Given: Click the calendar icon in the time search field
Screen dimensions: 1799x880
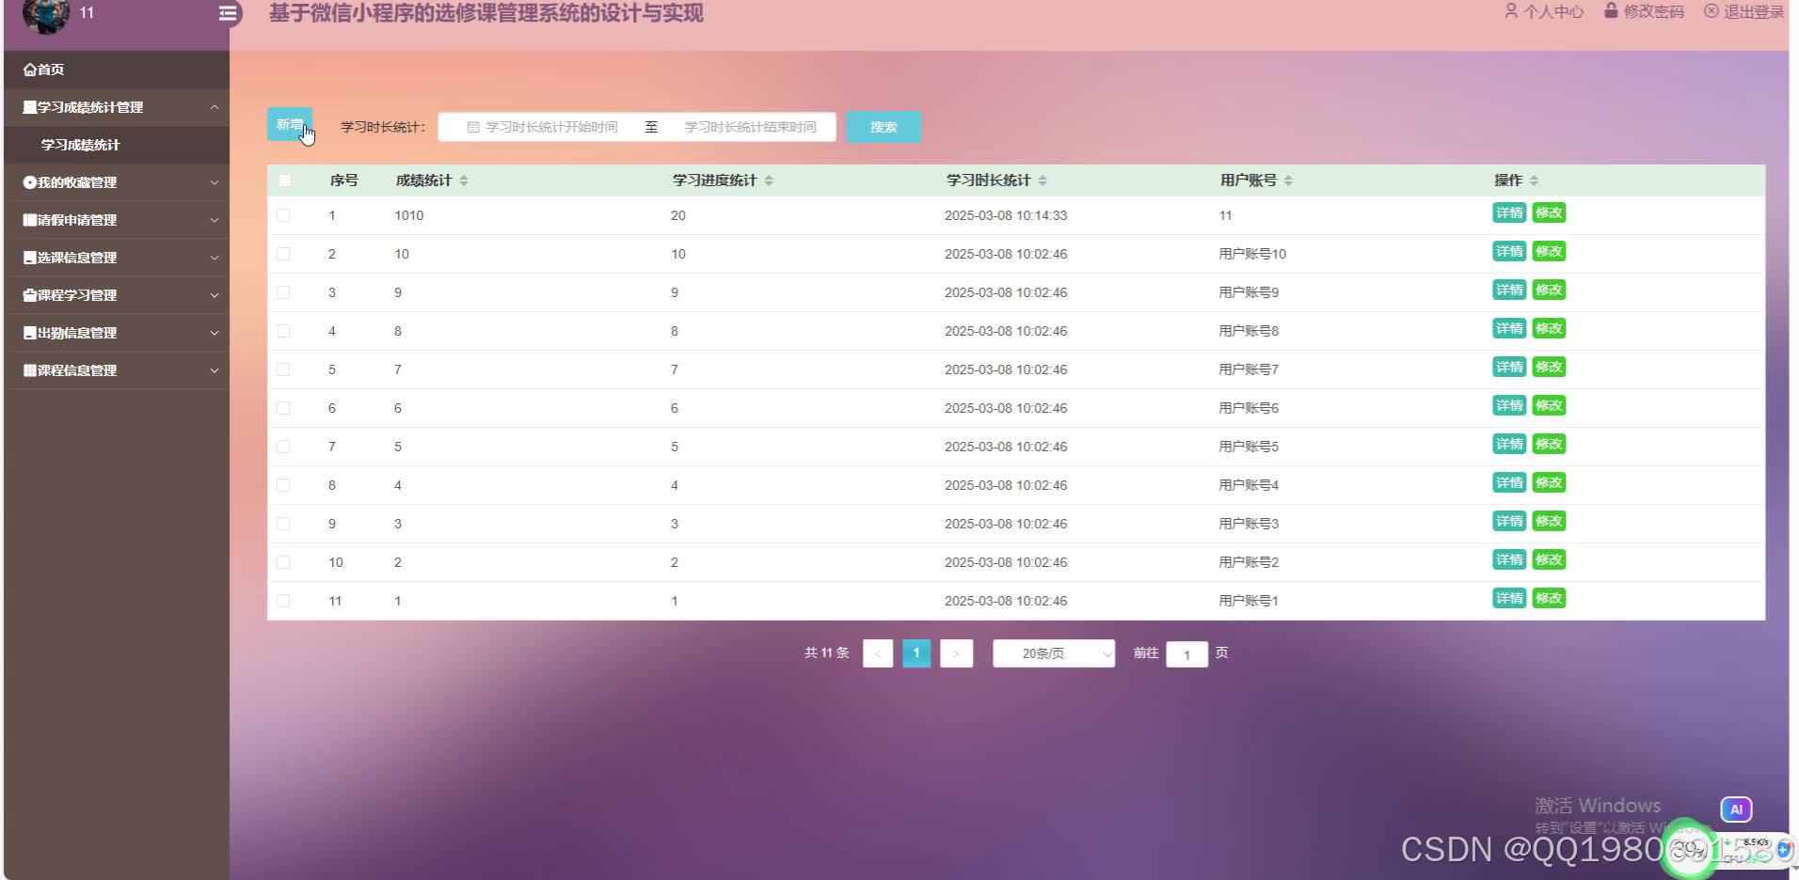Looking at the screenshot, I should click(471, 126).
